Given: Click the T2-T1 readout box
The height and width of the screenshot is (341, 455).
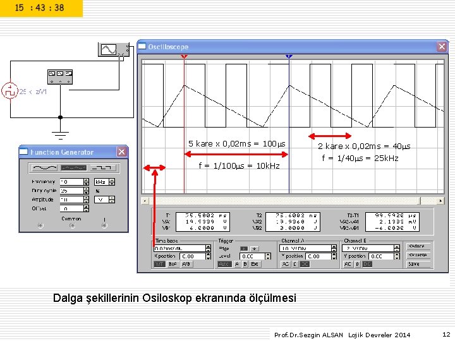Looking at the screenshot, I should [x=392, y=222].
